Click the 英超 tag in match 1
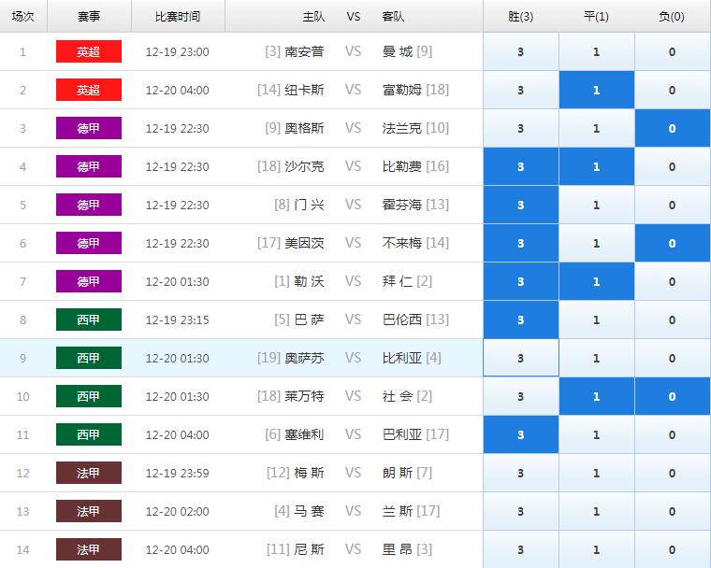The width and height of the screenshot is (711, 568). click(89, 51)
